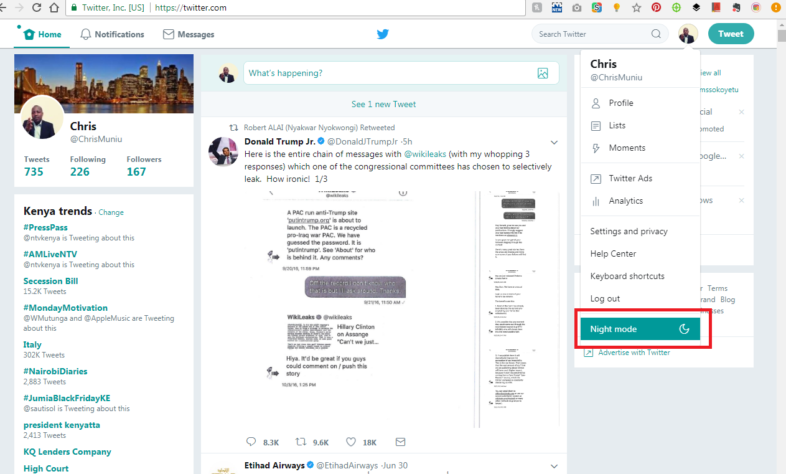This screenshot has height=474, width=786.
Task: Click the @wikileaks mention in tweet
Action: pos(425,154)
